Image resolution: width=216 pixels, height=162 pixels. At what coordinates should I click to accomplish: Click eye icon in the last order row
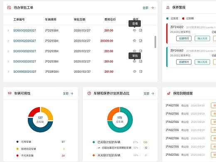pos(135,71)
